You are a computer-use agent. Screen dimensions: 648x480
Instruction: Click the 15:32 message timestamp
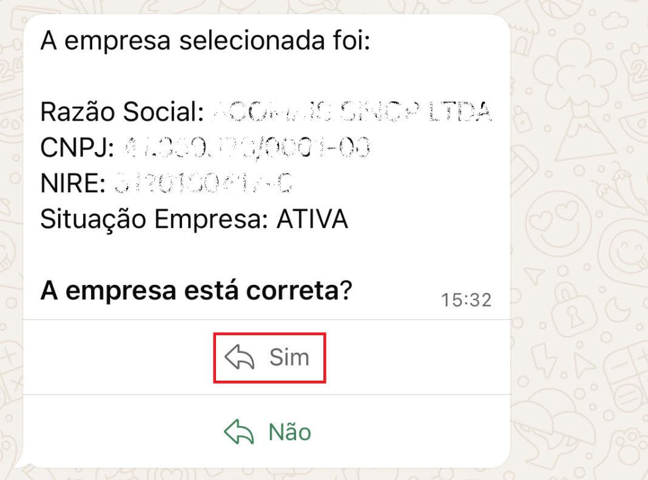click(x=466, y=299)
